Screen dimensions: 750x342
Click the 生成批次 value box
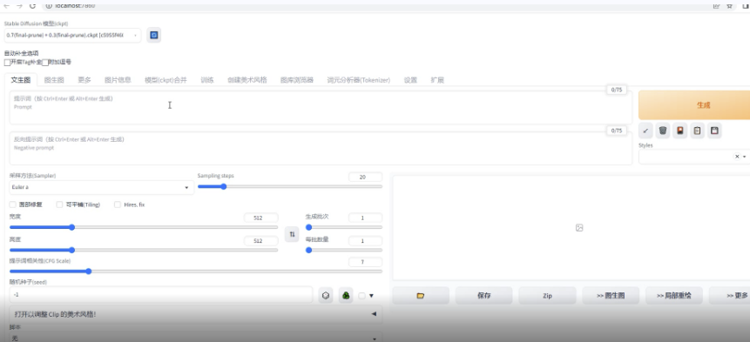(366, 218)
